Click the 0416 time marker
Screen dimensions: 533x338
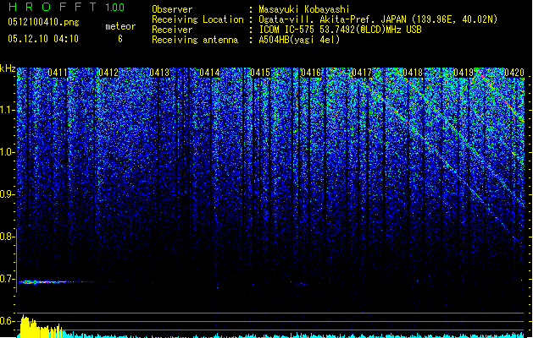pyautogui.click(x=311, y=73)
